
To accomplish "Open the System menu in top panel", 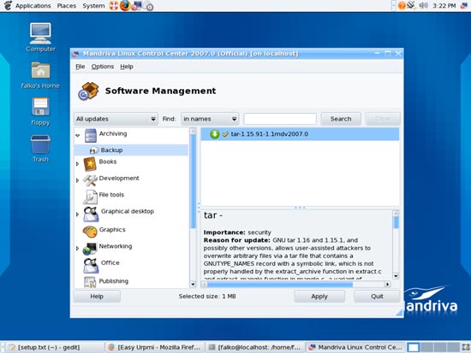I will point(93,6).
